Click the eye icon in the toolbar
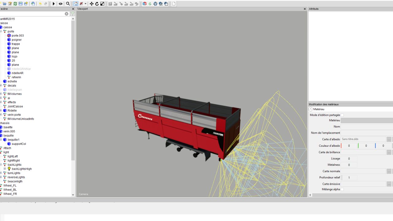 [x=60, y=4]
